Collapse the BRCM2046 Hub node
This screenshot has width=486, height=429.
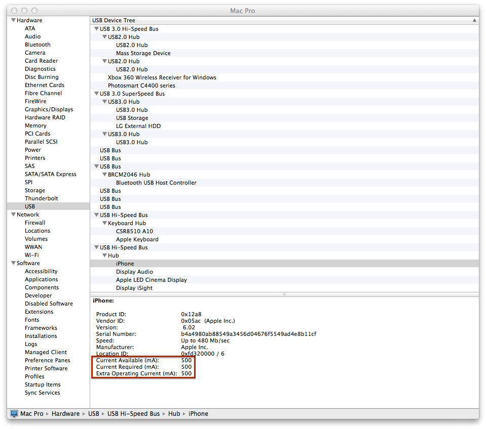104,175
